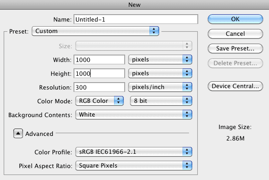Open the 8 bit depth dropdown
Screen dimensions: 269x180
coord(161,101)
